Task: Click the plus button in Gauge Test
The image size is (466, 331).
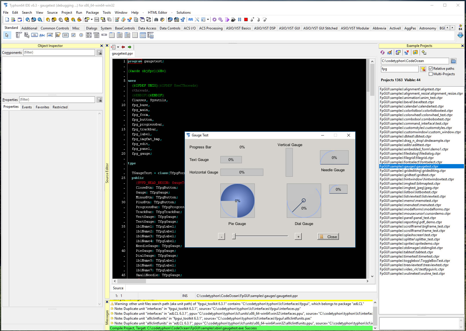Action: [298, 236]
